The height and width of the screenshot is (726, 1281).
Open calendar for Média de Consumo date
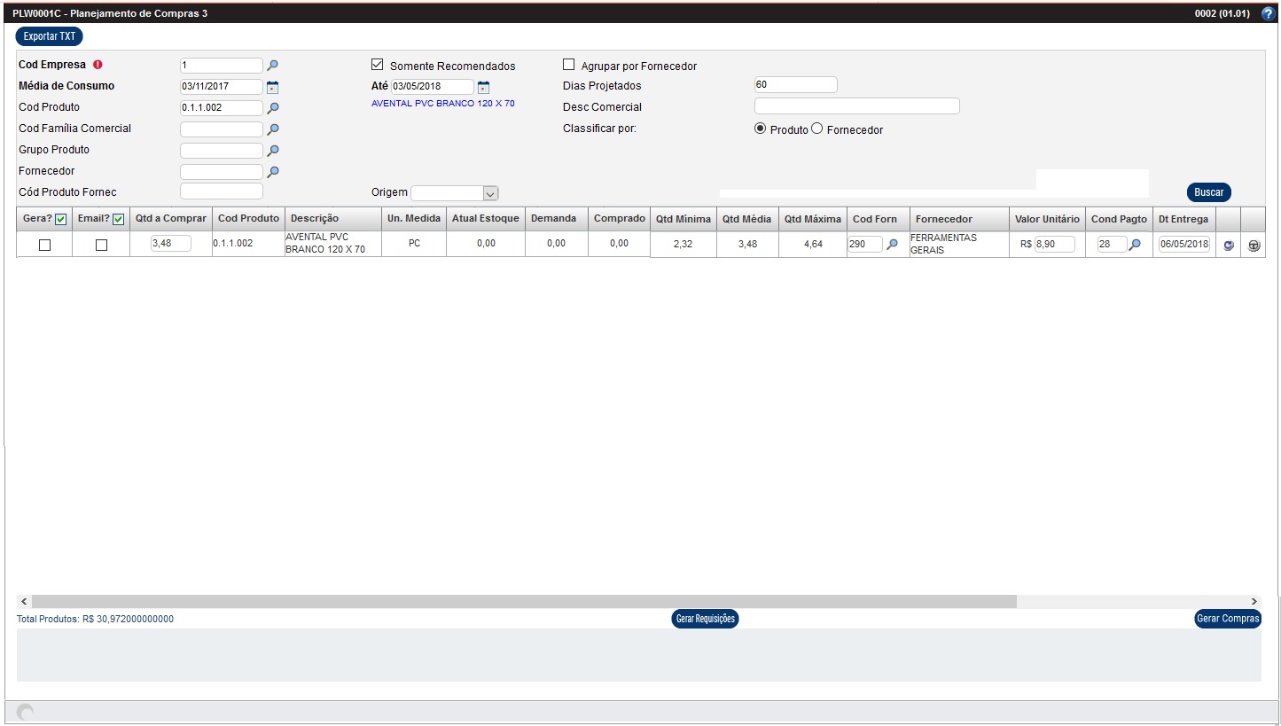(x=273, y=87)
